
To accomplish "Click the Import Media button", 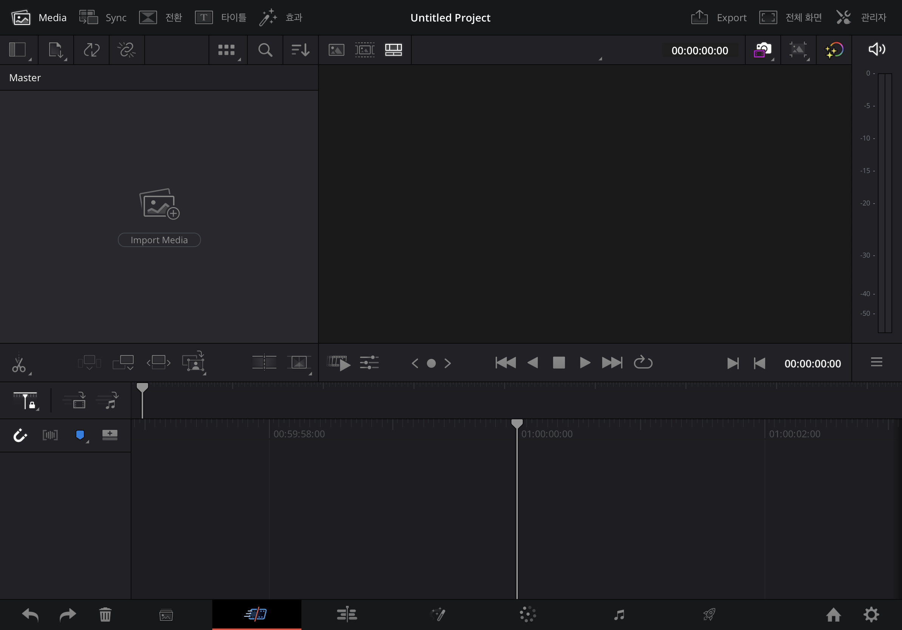I will pos(159,240).
